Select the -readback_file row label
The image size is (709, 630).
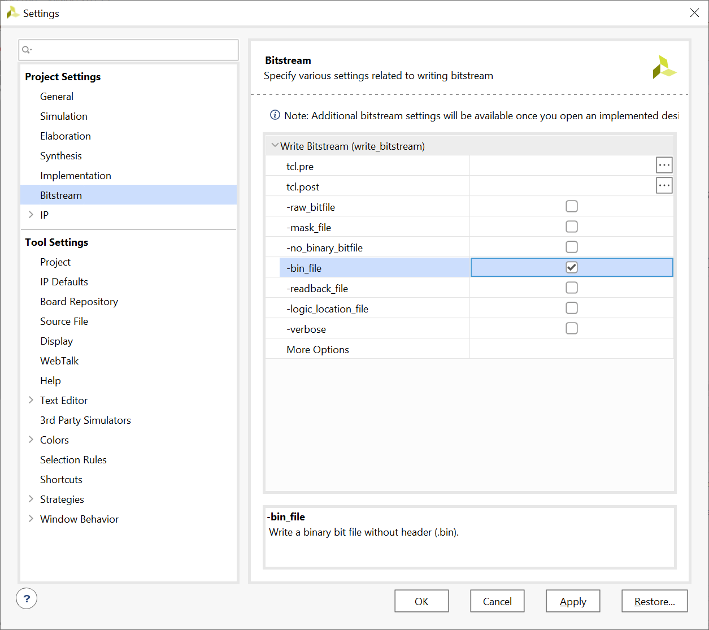coord(317,289)
